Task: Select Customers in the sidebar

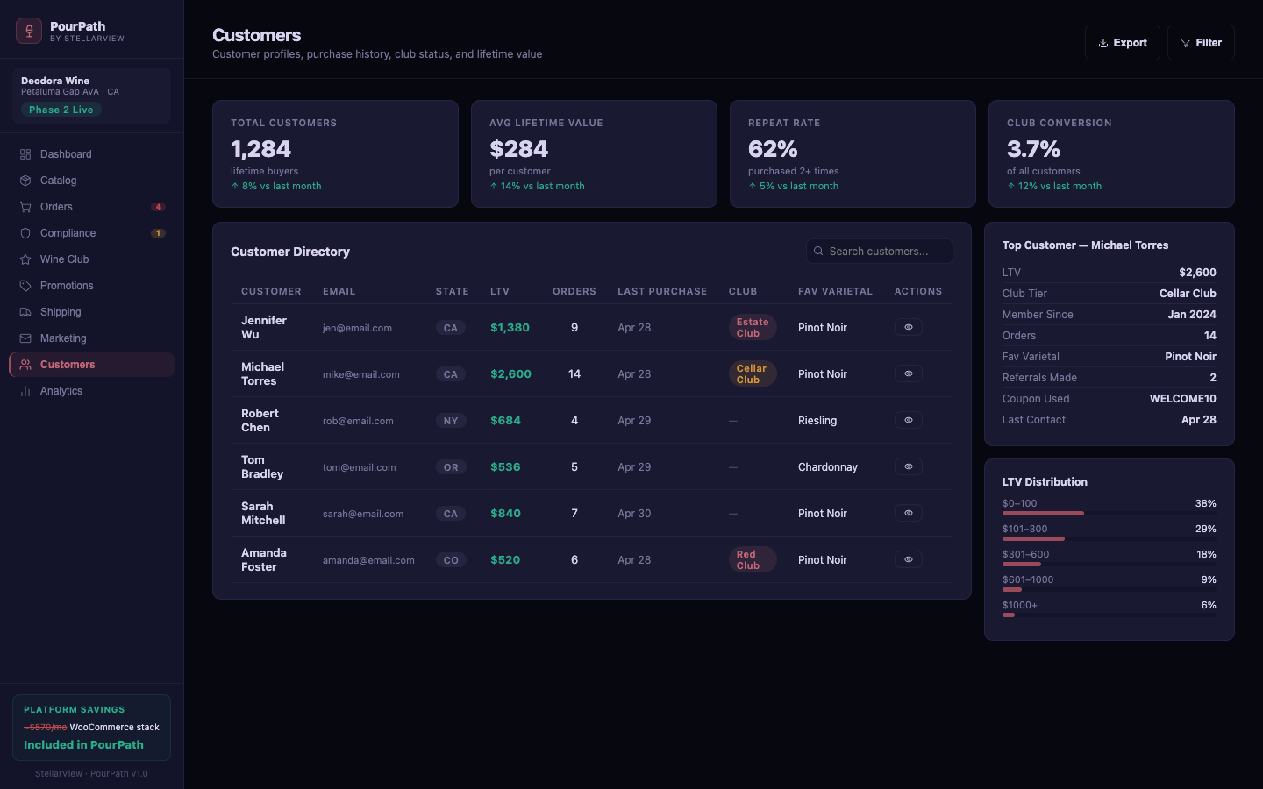Action: pos(68,365)
